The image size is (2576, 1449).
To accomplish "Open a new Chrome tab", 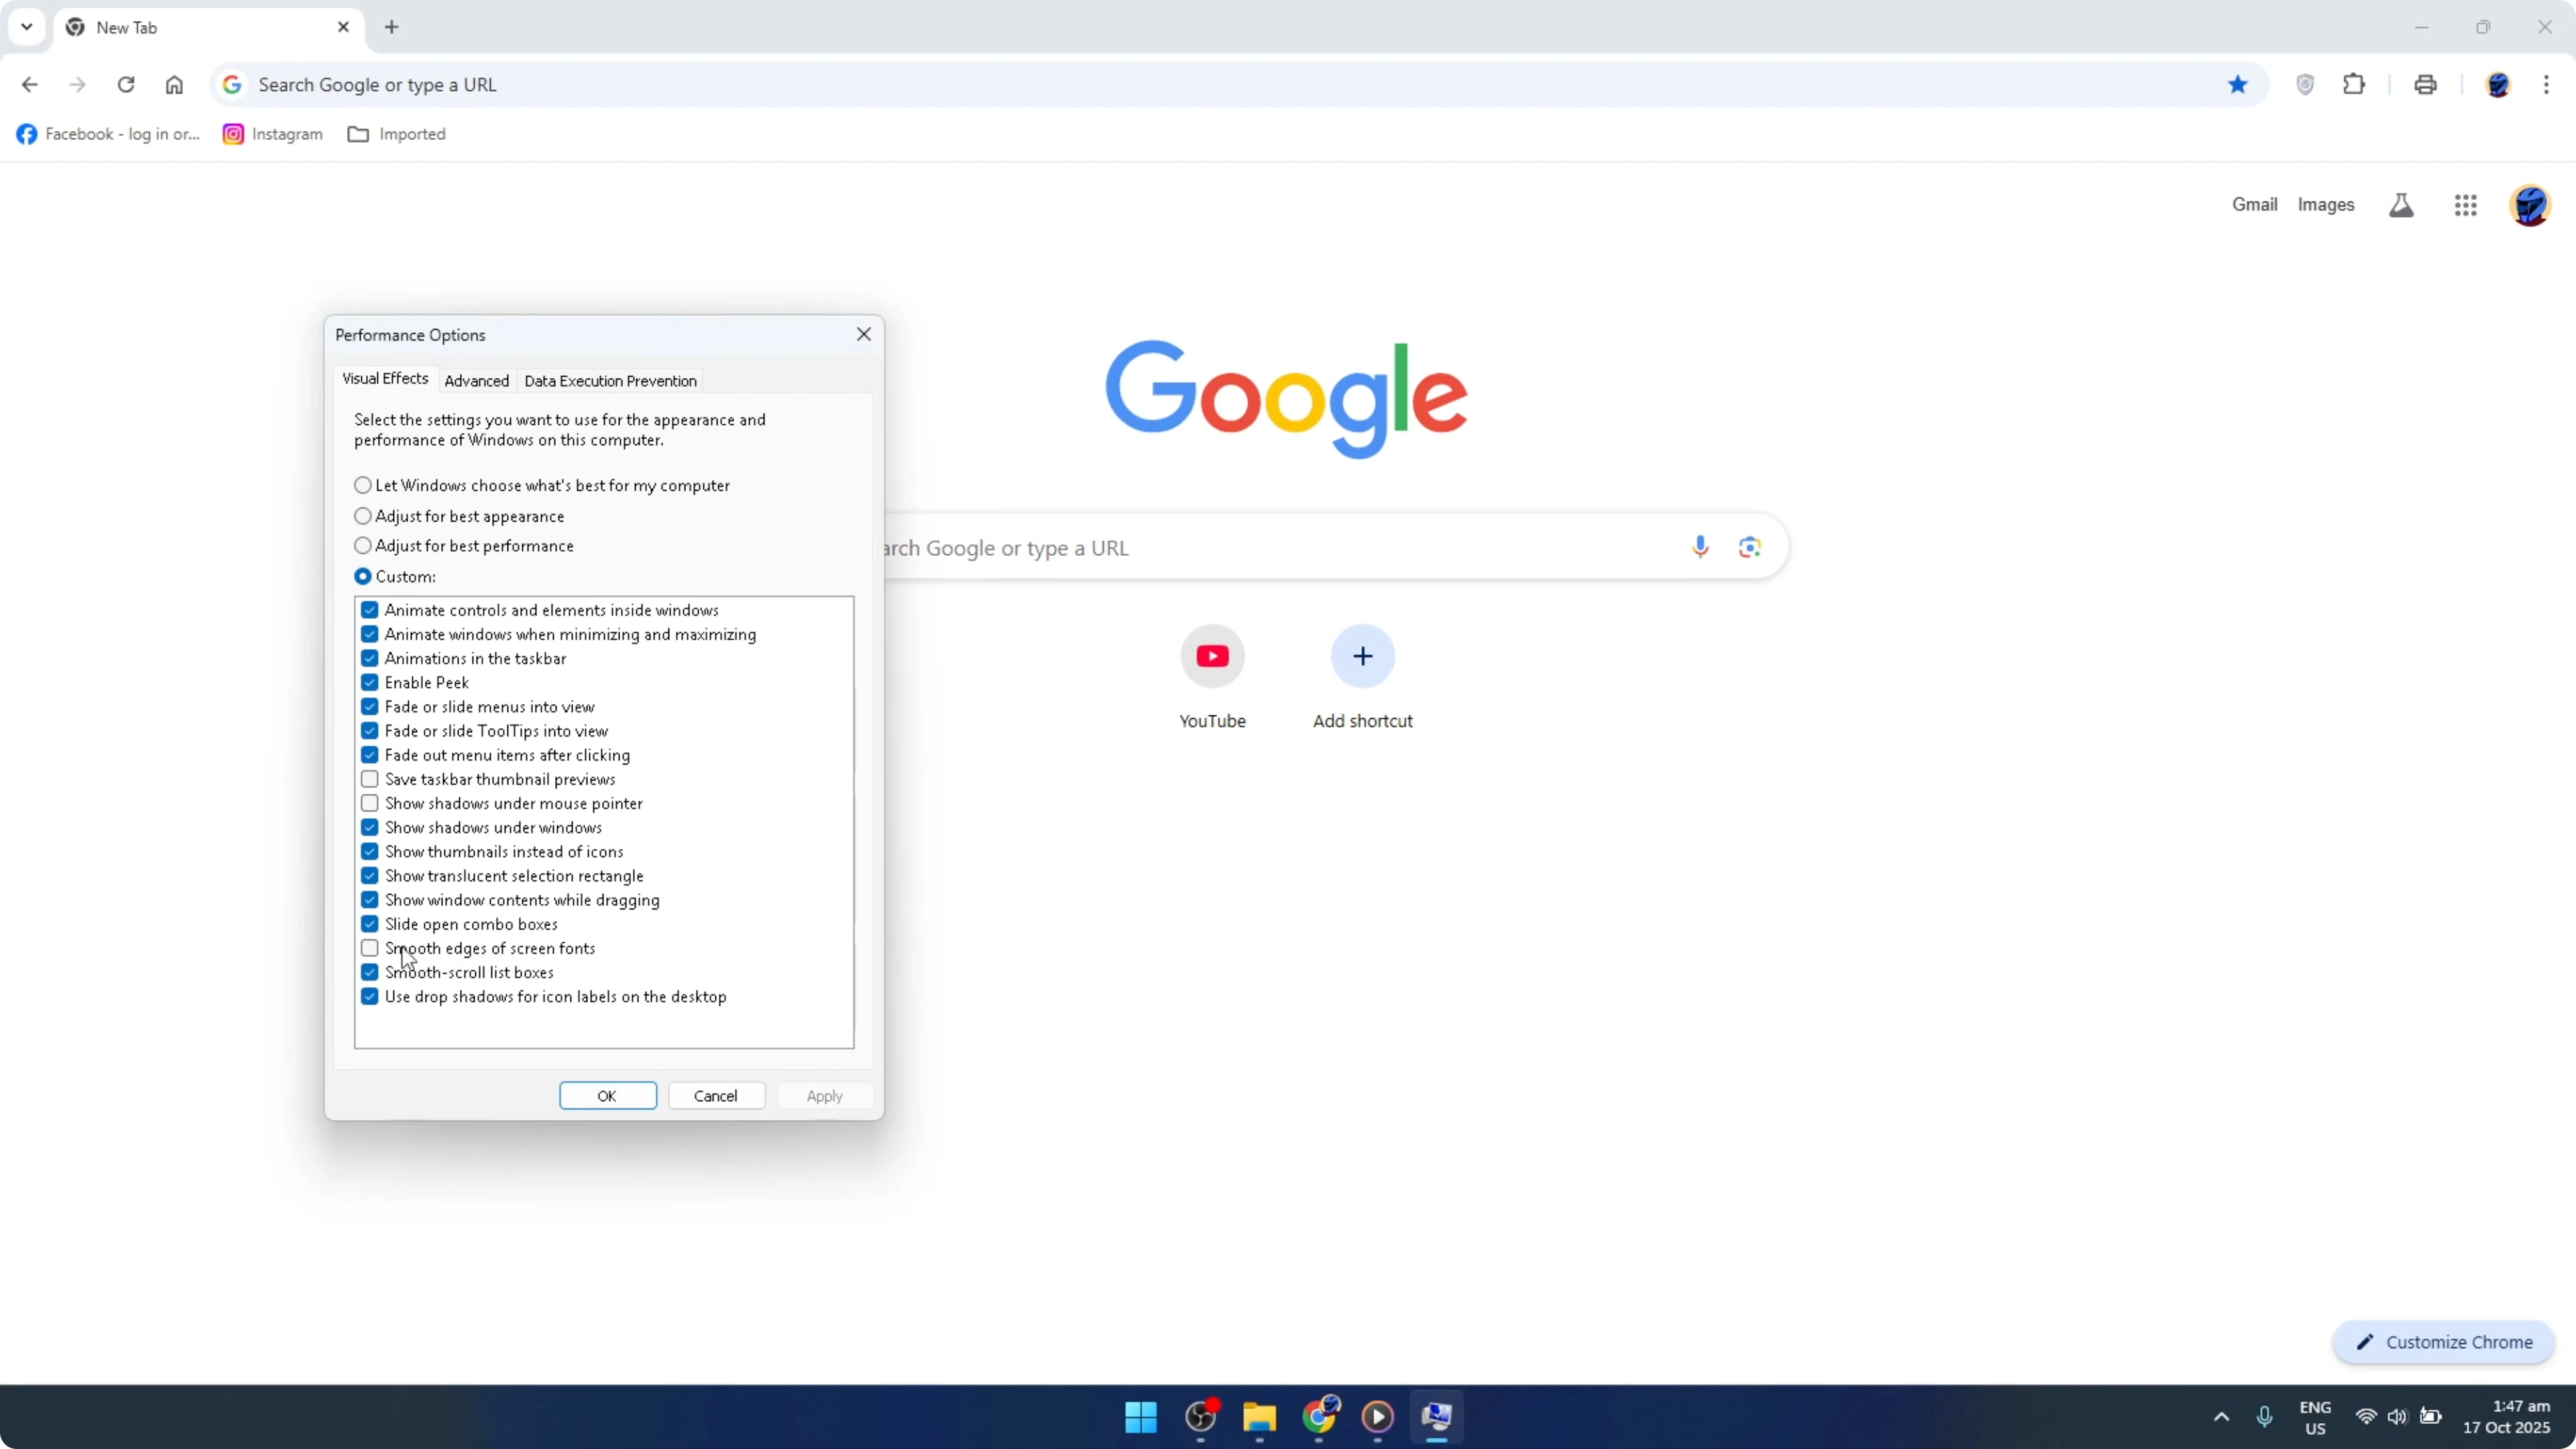I will click(x=392, y=27).
